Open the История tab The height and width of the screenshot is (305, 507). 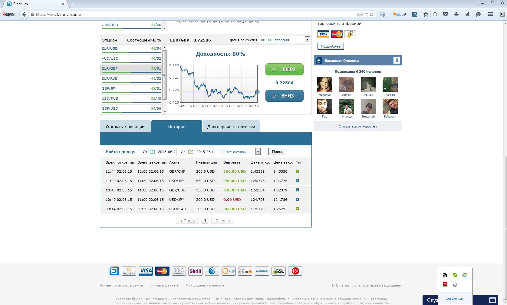point(176,127)
